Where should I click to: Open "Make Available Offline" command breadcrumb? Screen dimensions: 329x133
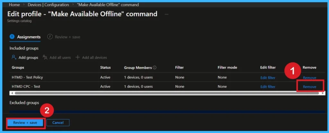(108, 4)
